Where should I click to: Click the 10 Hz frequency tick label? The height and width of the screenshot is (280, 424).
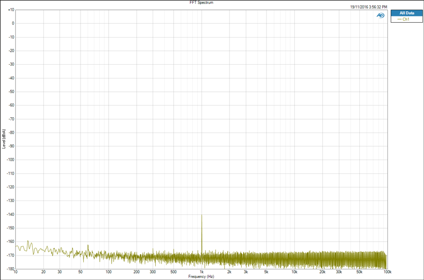[x=15, y=272]
